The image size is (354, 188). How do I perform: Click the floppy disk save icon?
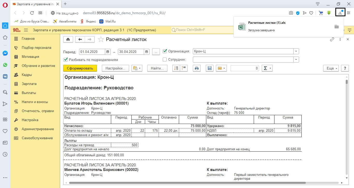click(x=210, y=68)
